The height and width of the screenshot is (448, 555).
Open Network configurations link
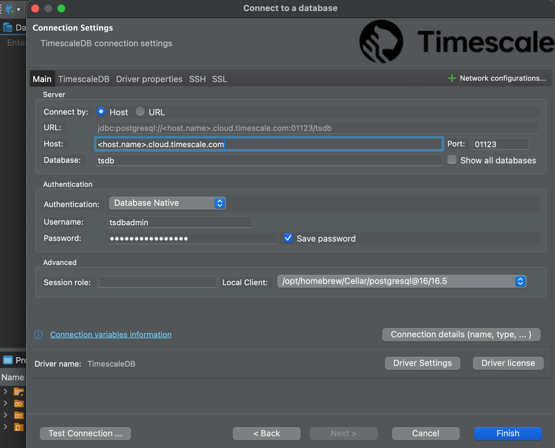502,78
